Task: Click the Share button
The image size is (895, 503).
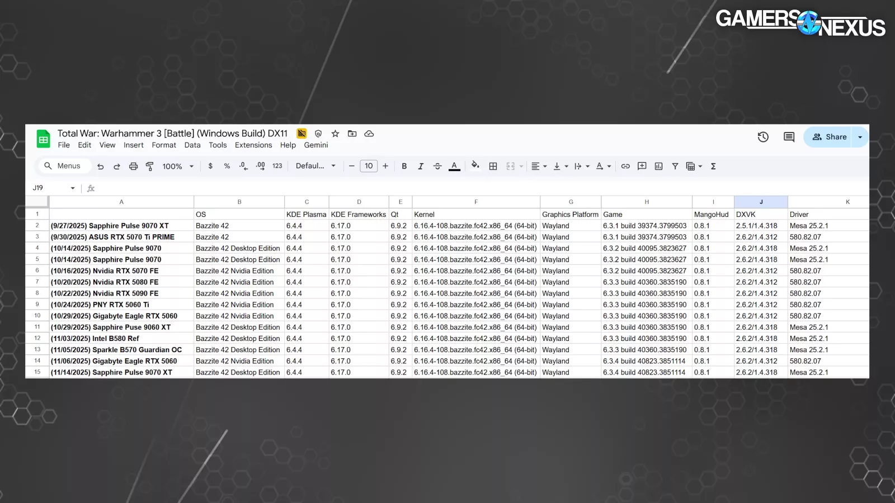Action: point(829,137)
